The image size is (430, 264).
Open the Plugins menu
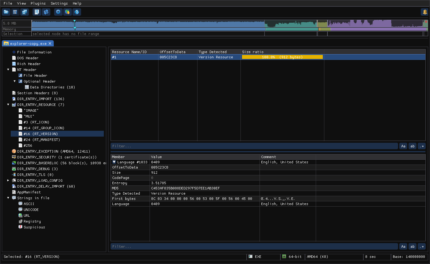pos(38,3)
